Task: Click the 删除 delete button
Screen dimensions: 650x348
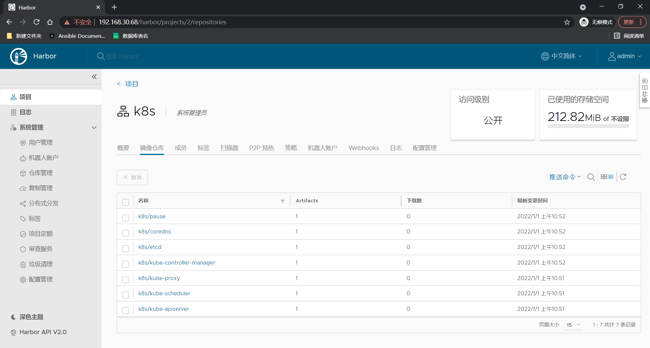Action: click(x=132, y=177)
